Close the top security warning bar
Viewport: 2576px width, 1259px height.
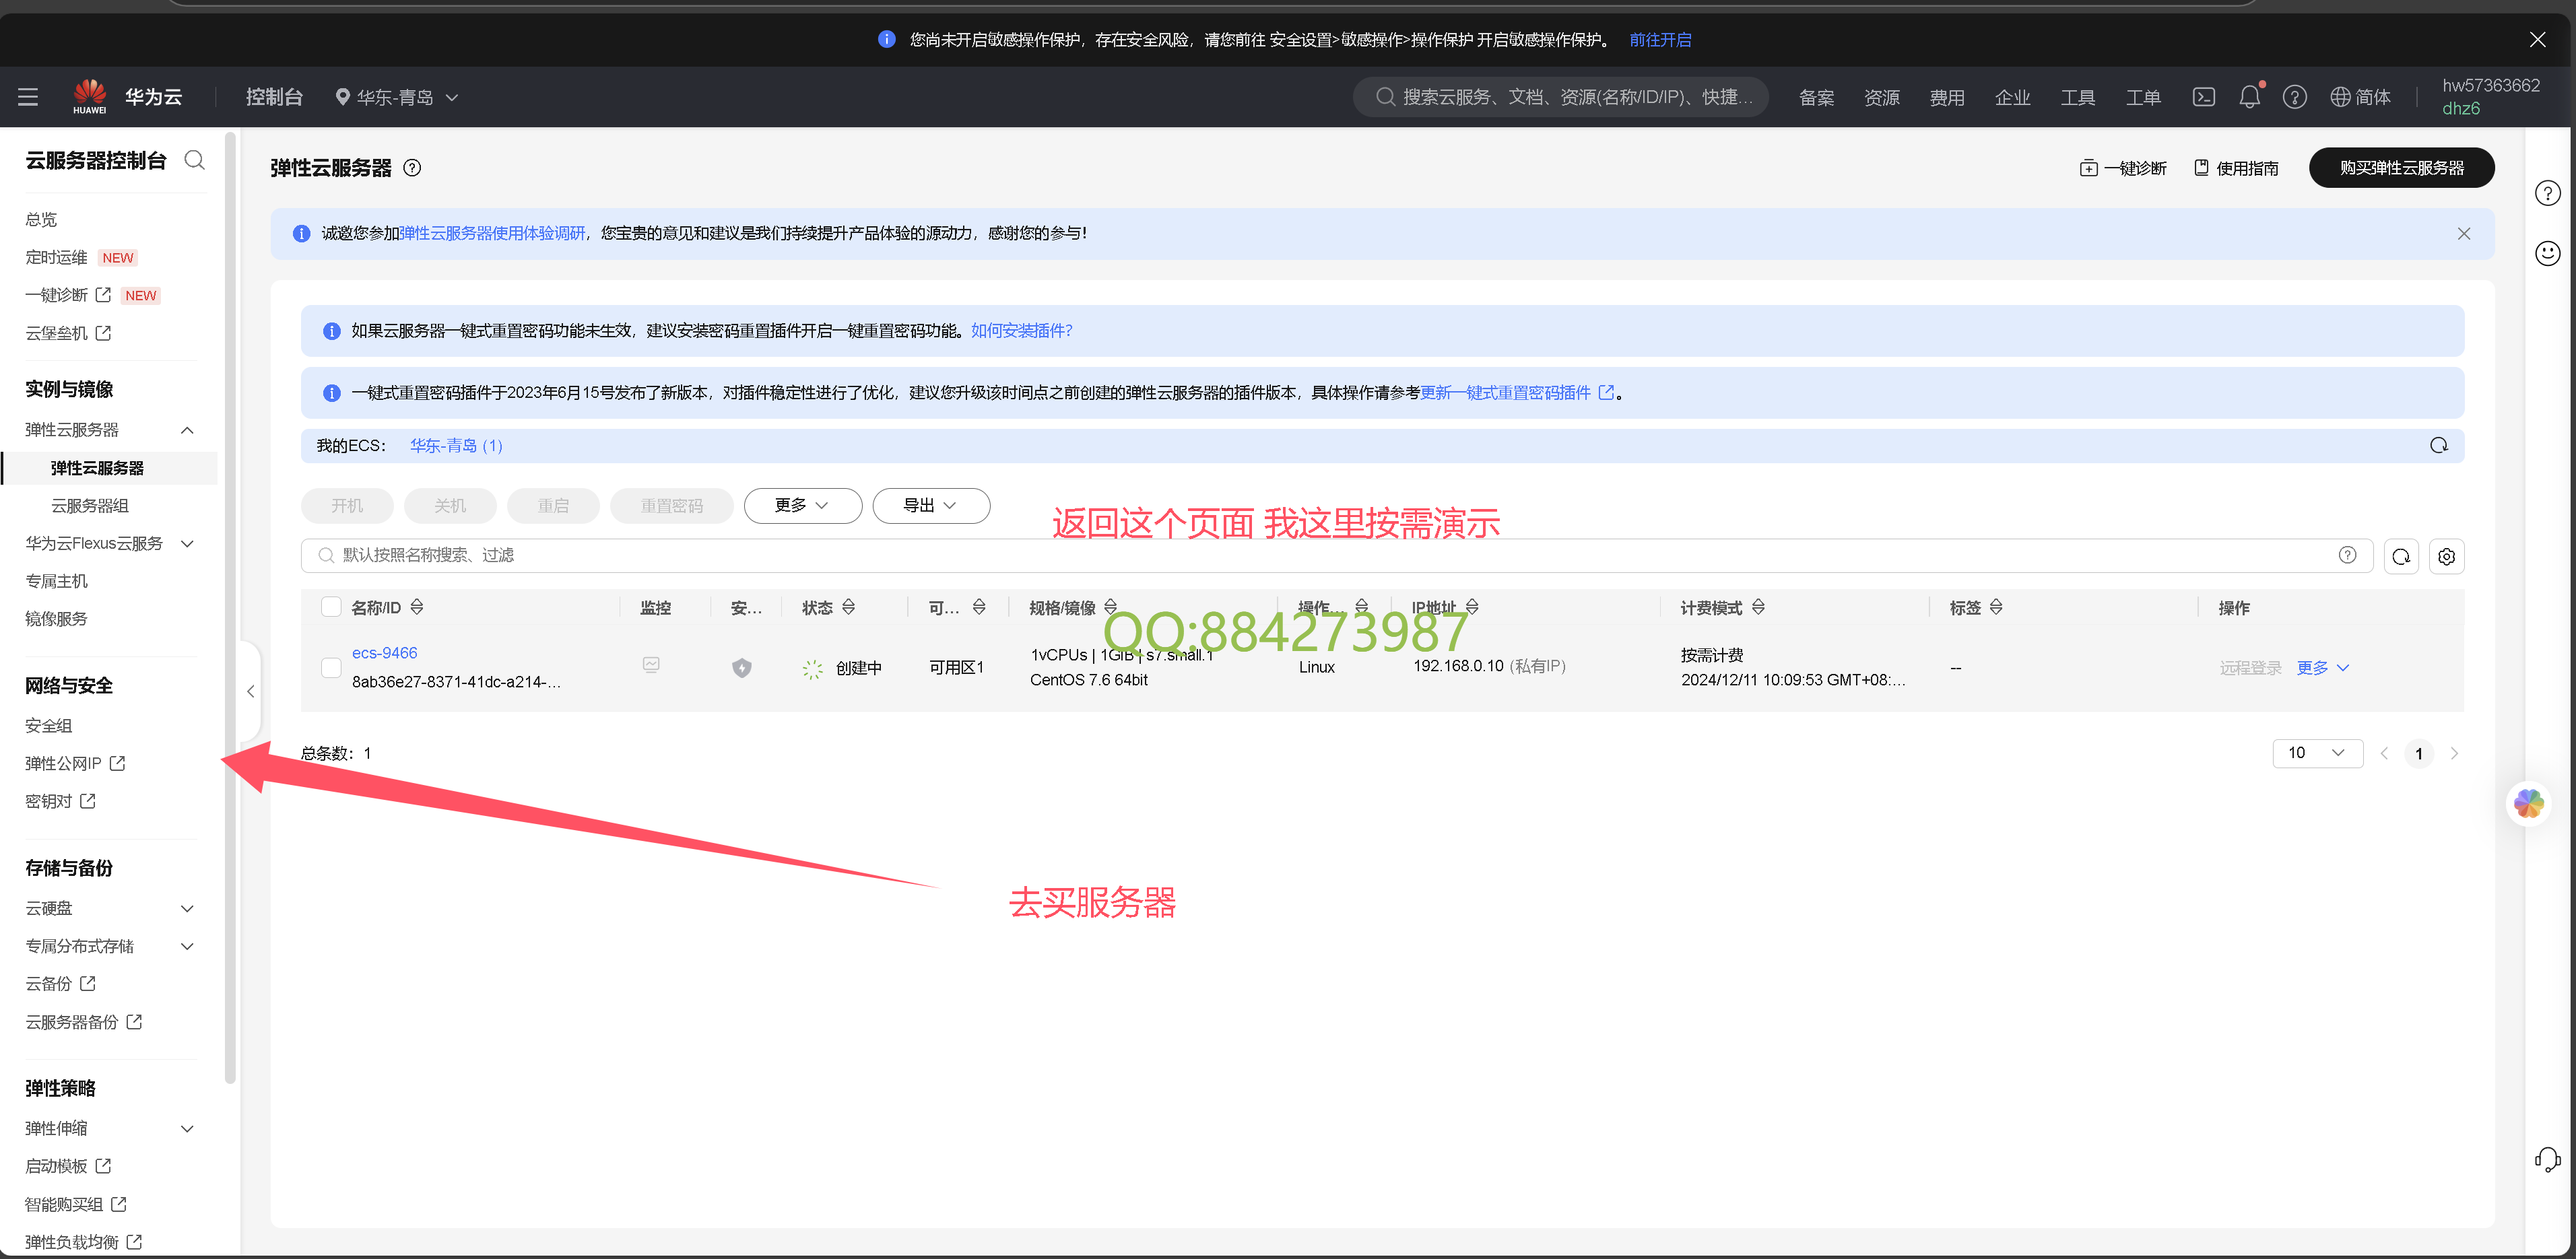tap(2537, 40)
